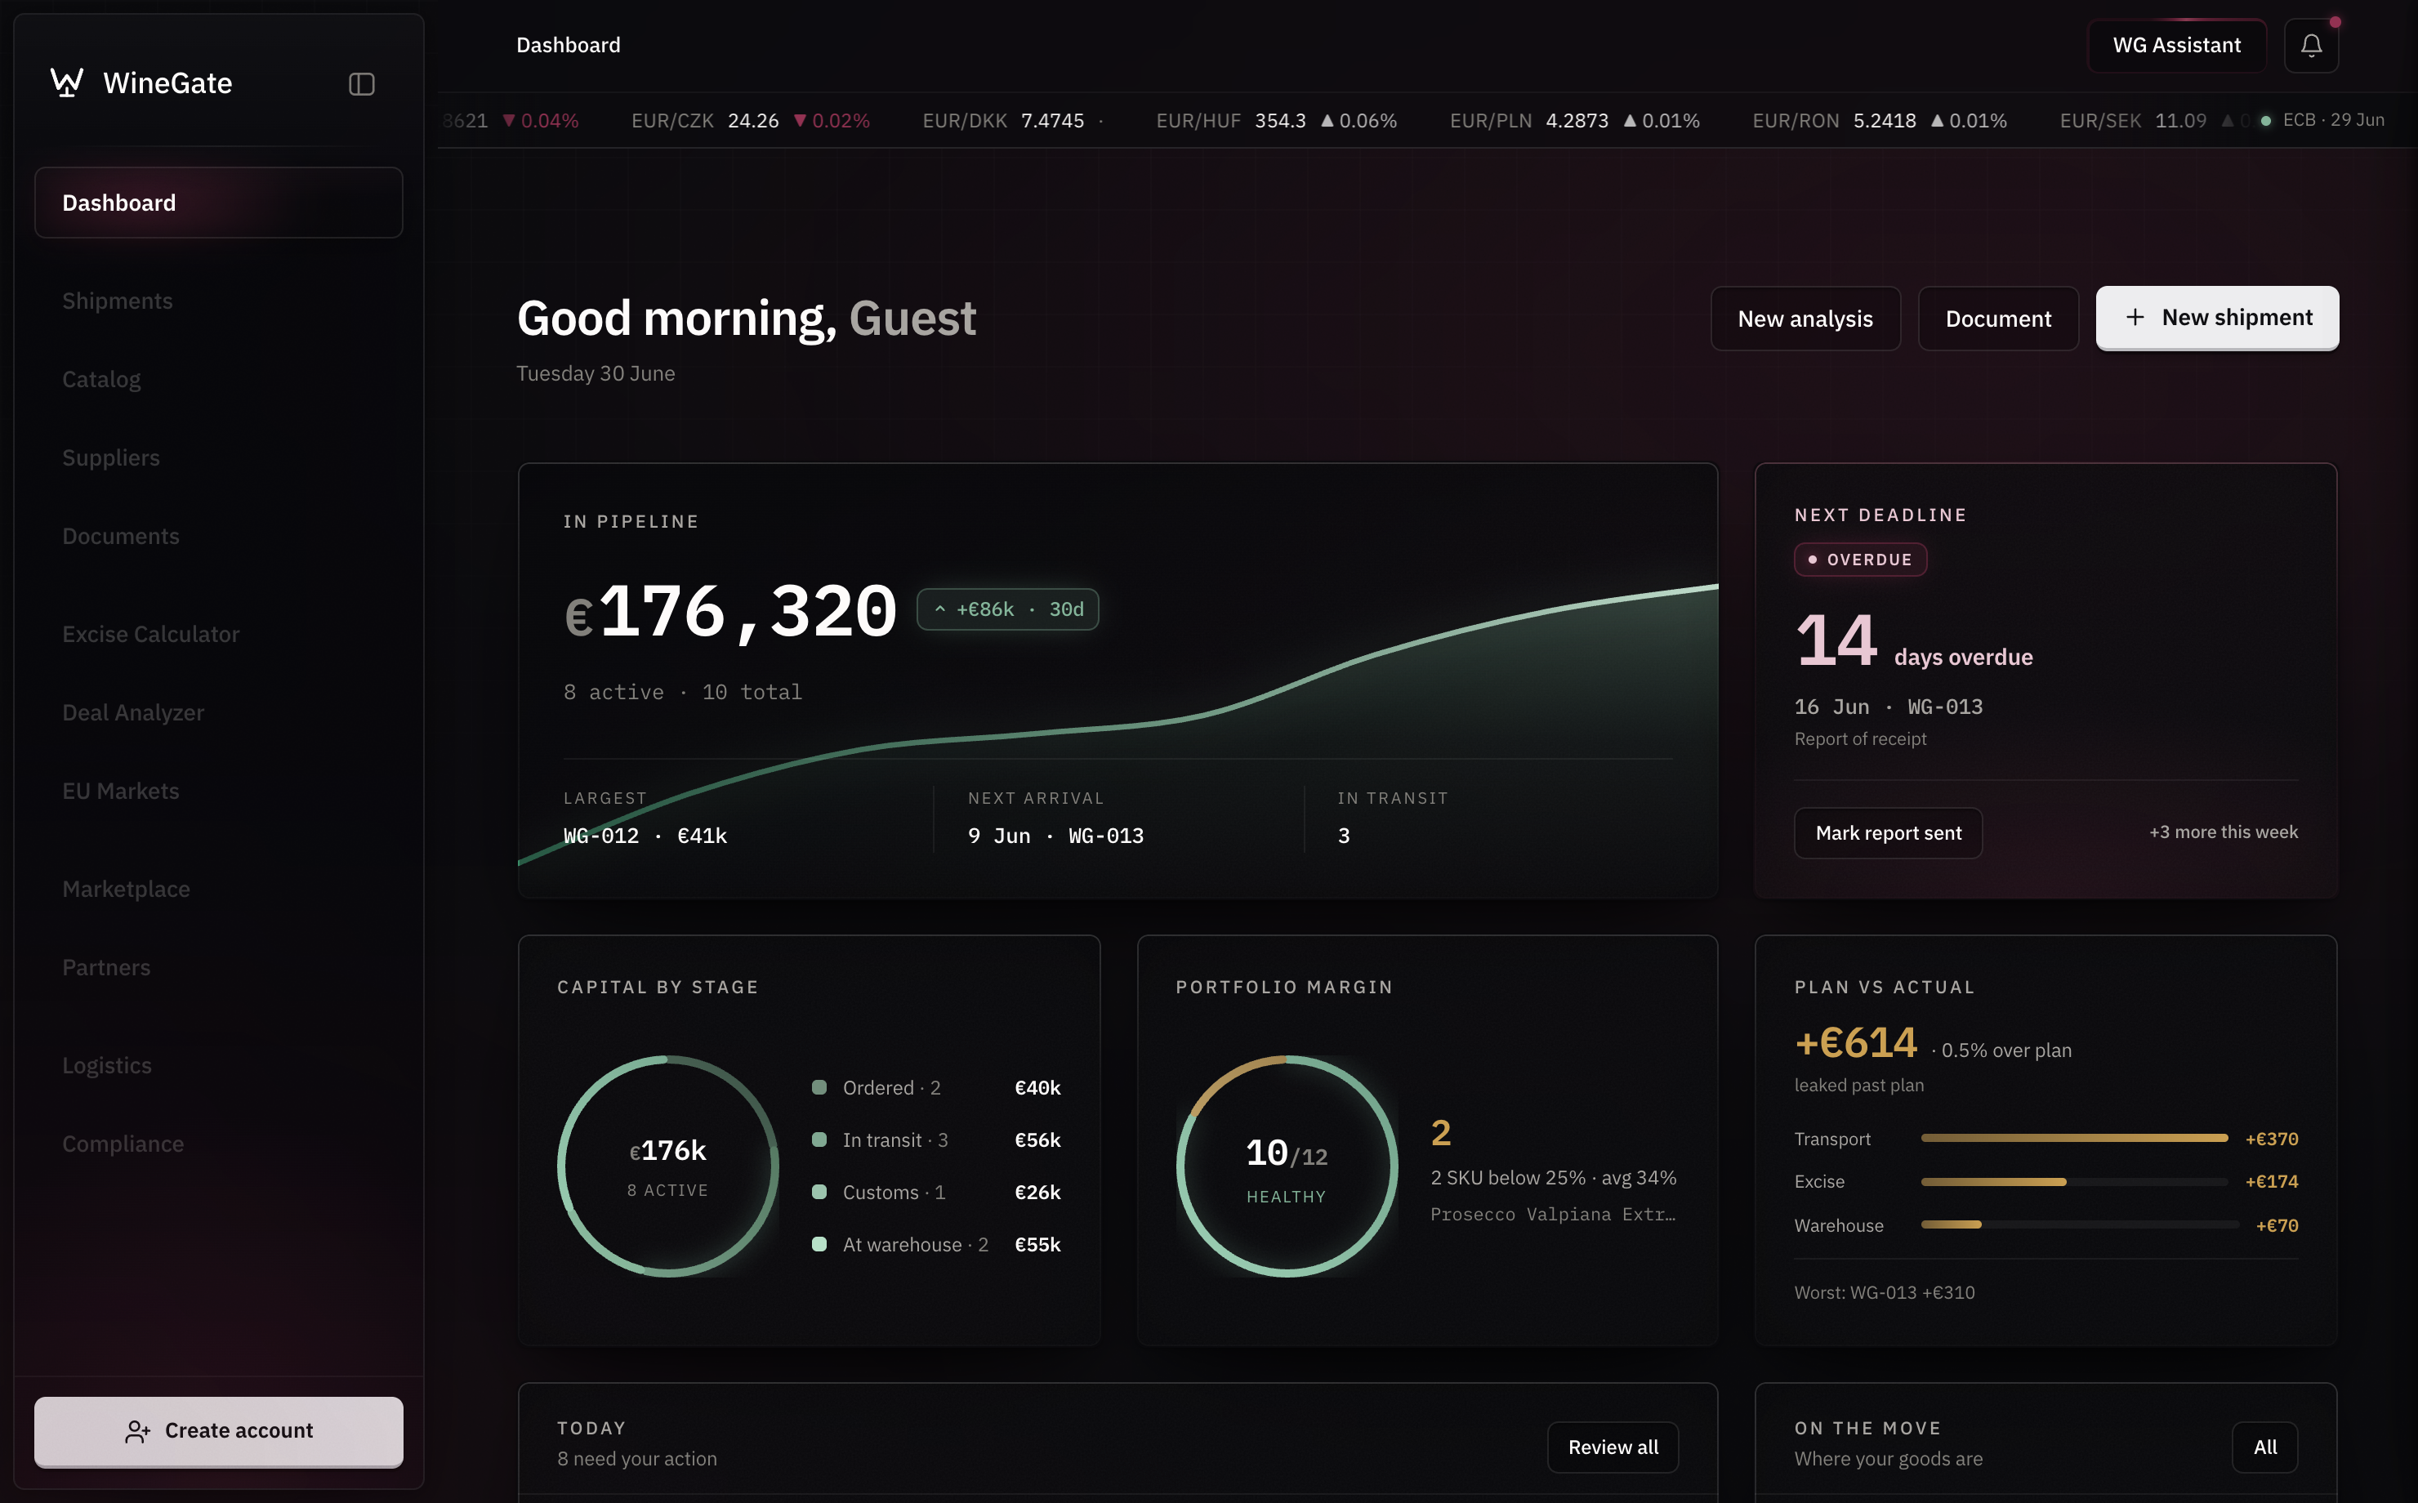The width and height of the screenshot is (2418, 1503).
Task: Click Review all in Today card
Action: 1612,1447
